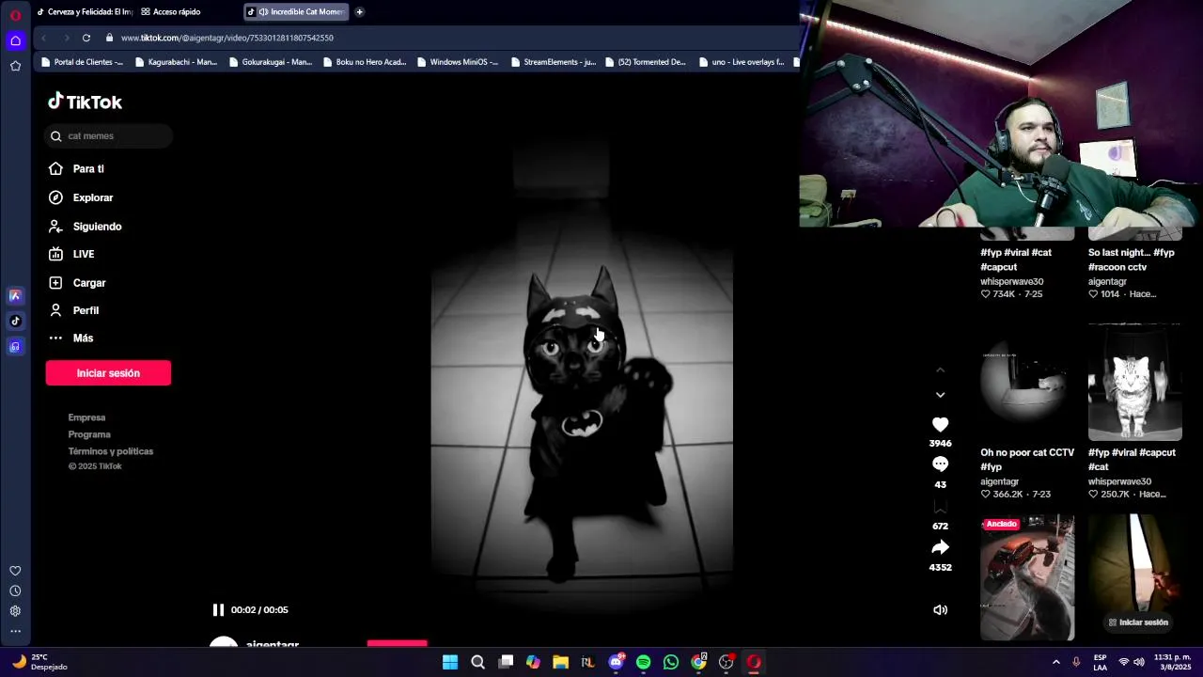Like the video using the heart icon

940,425
